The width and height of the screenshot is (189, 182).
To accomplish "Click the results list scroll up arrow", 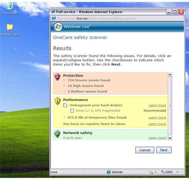I will (170, 74).
